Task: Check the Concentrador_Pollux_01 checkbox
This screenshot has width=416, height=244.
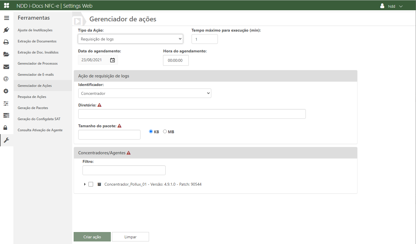Action: click(91, 184)
